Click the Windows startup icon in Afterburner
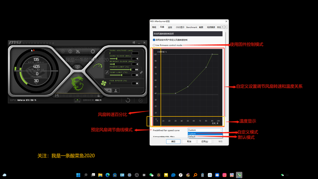The height and width of the screenshot is (179, 318). [x=134, y=43]
